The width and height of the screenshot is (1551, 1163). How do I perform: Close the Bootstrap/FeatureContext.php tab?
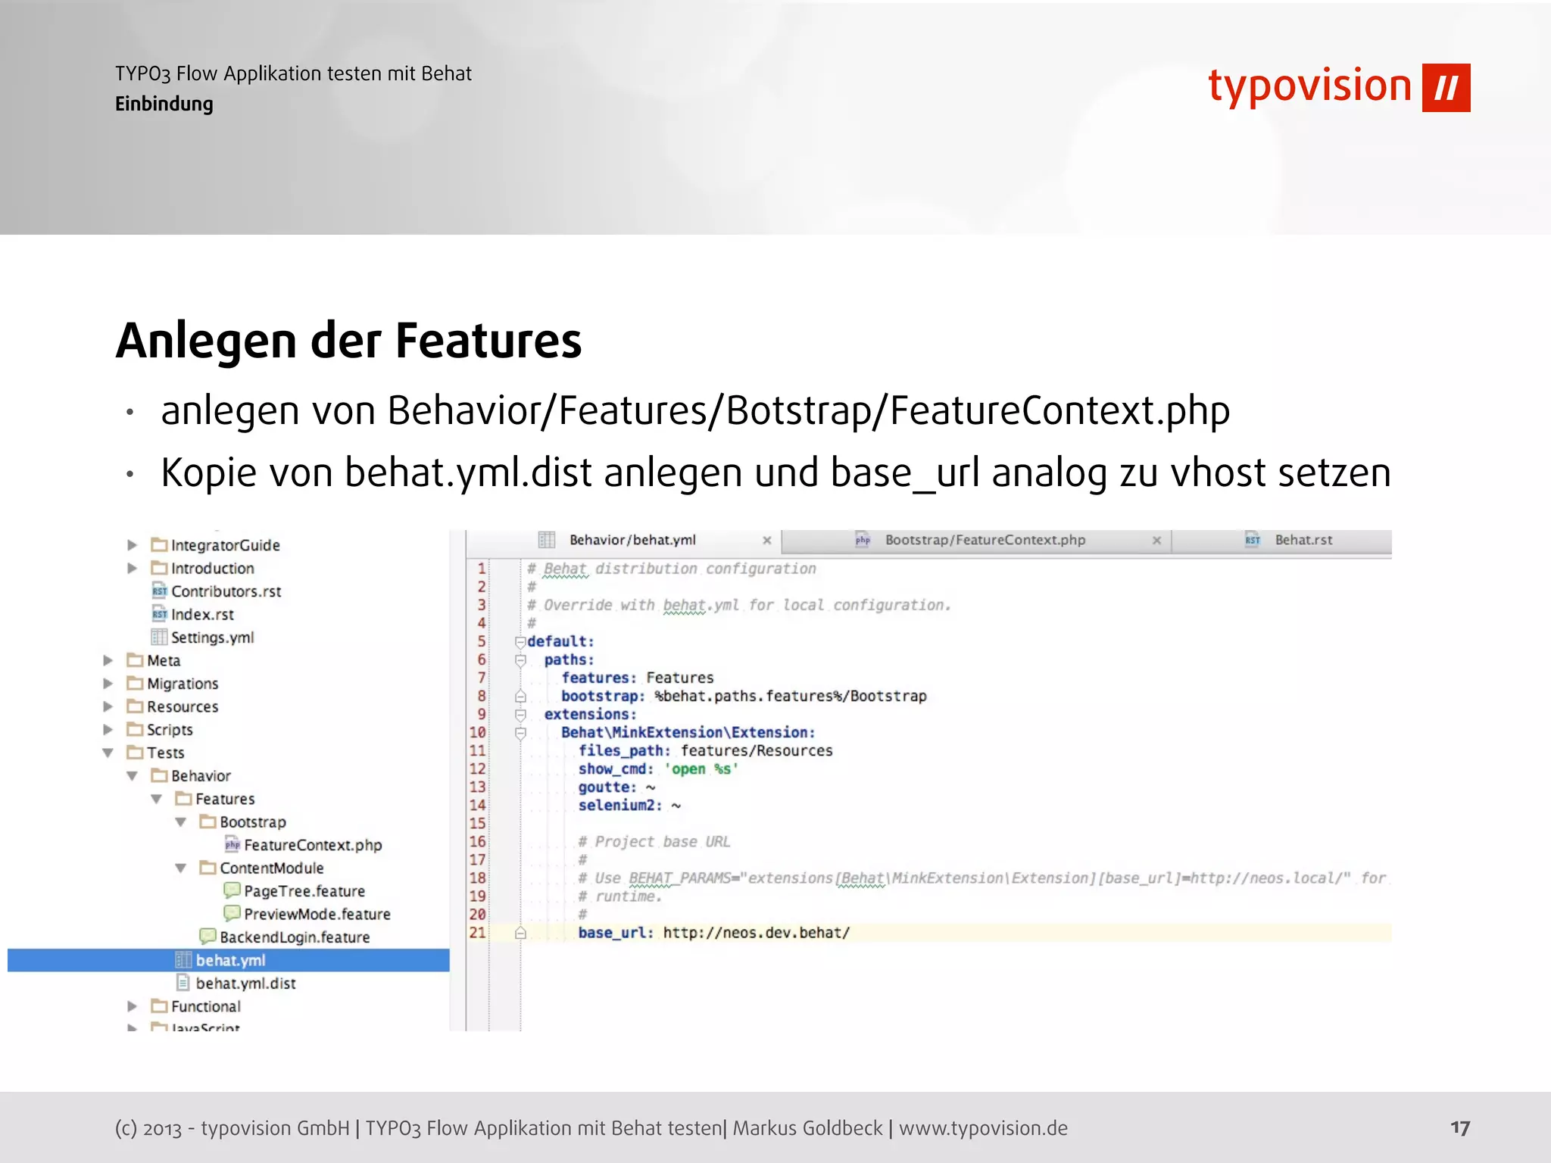[1156, 541]
